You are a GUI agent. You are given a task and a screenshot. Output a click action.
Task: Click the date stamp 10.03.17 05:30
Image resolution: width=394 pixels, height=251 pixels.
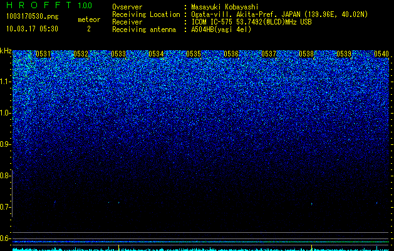pyautogui.click(x=32, y=29)
